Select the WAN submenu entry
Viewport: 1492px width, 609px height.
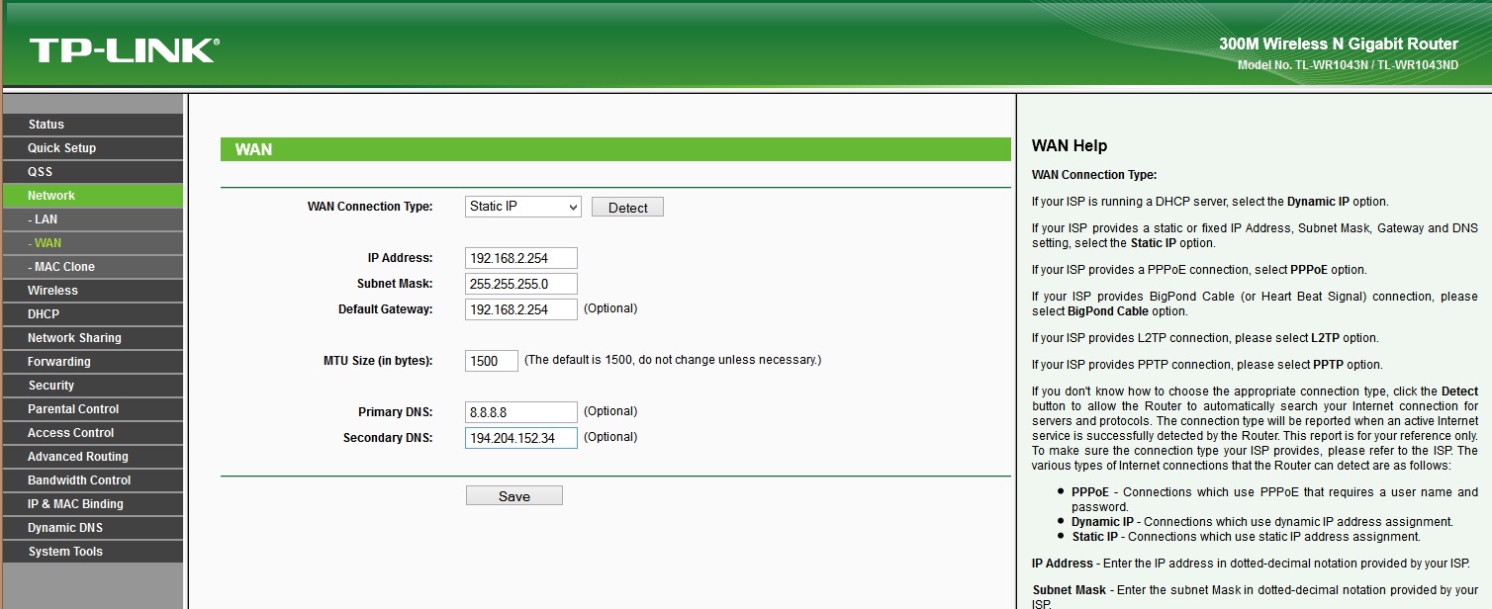tap(92, 243)
